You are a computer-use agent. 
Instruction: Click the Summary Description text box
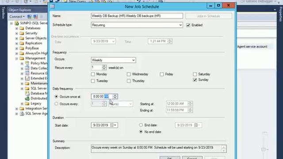158,148
